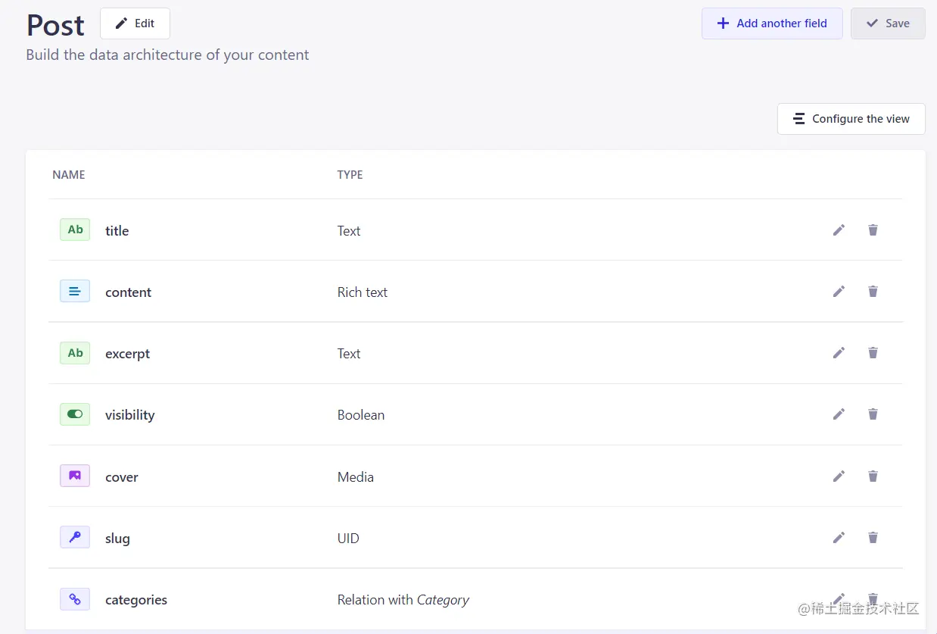Click the slug key type icon
This screenshot has width=937, height=634.
pyautogui.click(x=75, y=537)
